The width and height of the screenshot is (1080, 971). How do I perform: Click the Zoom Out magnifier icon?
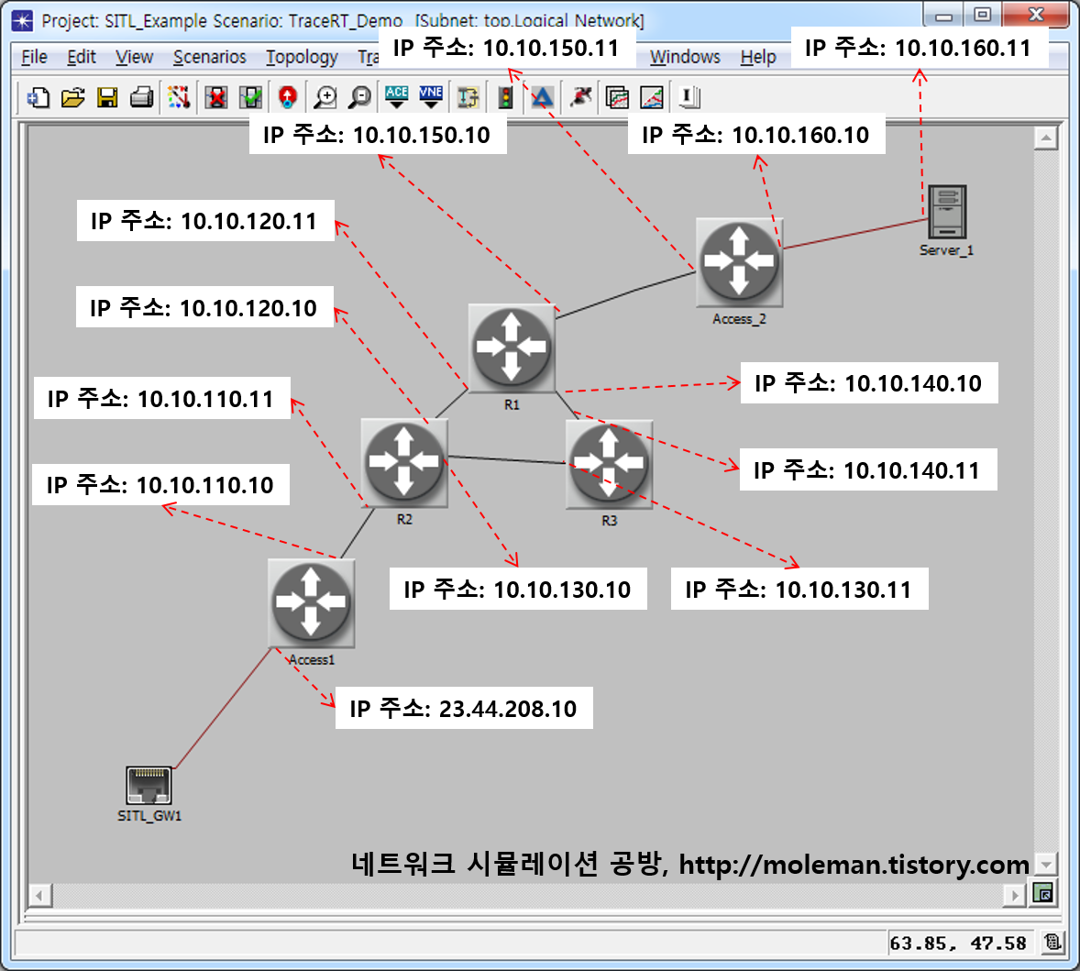click(x=359, y=98)
